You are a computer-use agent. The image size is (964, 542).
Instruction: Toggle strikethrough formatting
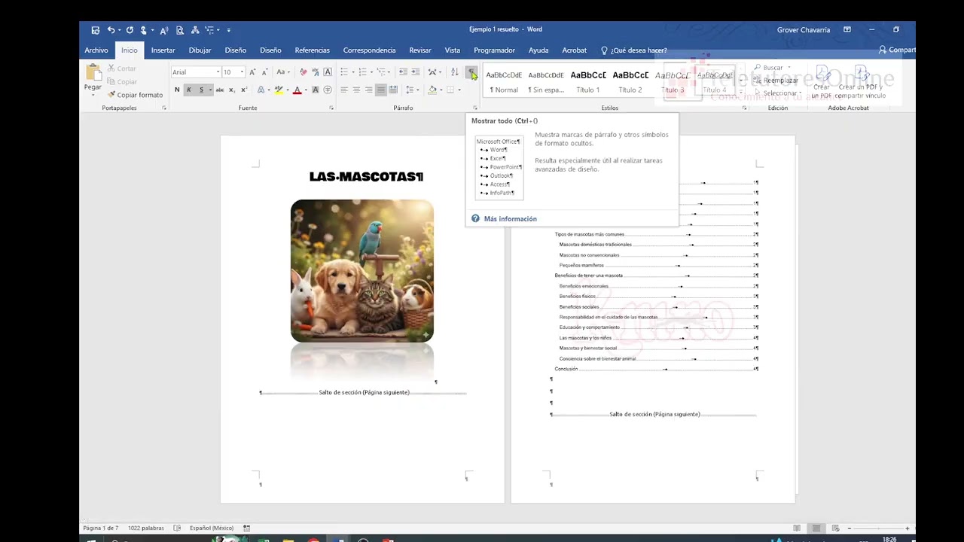220,90
